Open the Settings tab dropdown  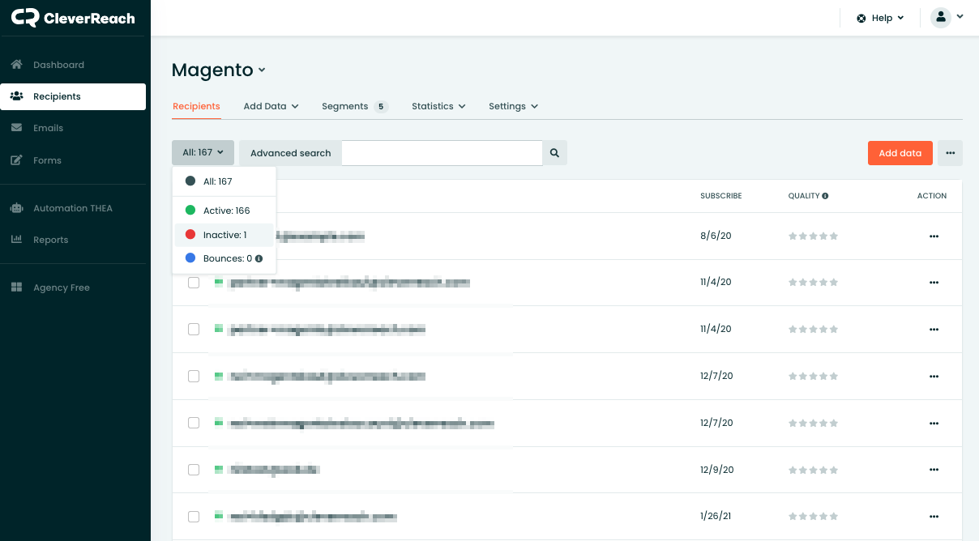coord(514,106)
